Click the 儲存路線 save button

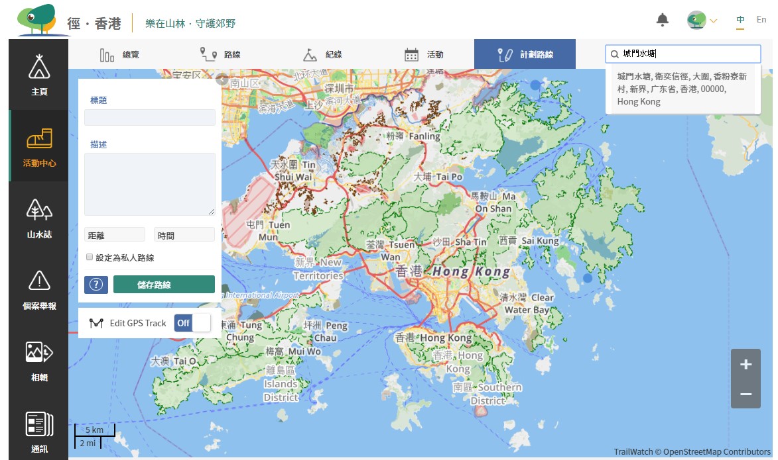click(164, 285)
